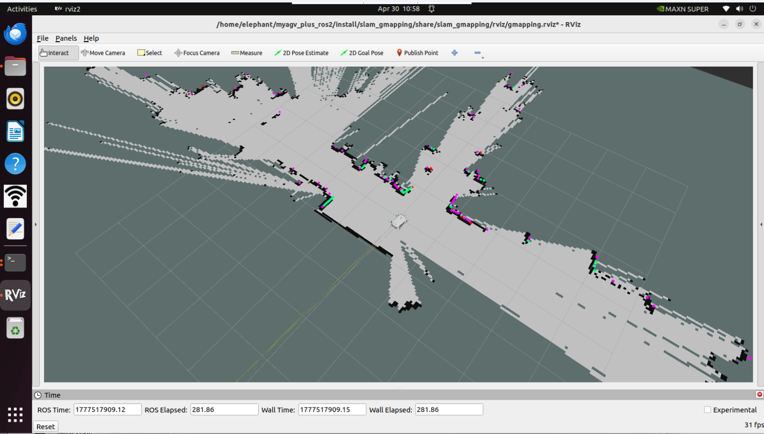764x434 pixels.
Task: Activate the Move Camera tool
Action: click(x=103, y=53)
